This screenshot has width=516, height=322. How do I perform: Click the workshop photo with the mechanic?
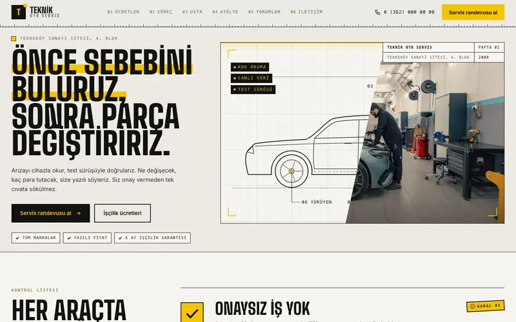[x=434, y=143]
